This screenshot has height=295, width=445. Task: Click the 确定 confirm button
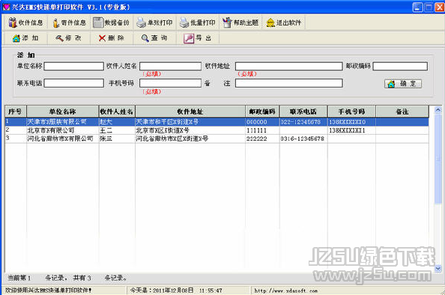click(403, 84)
